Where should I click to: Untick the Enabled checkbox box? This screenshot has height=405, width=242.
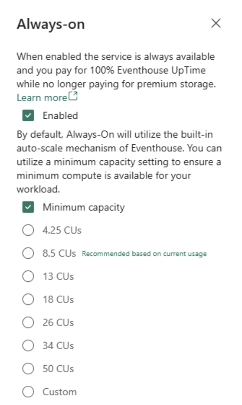28,115
